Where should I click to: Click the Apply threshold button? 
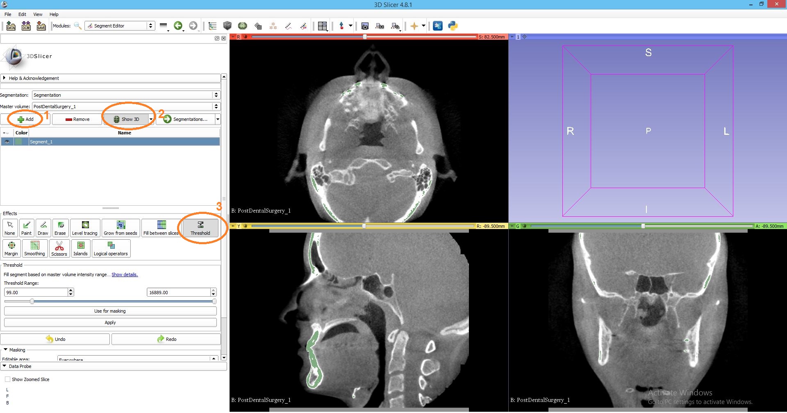click(x=110, y=322)
